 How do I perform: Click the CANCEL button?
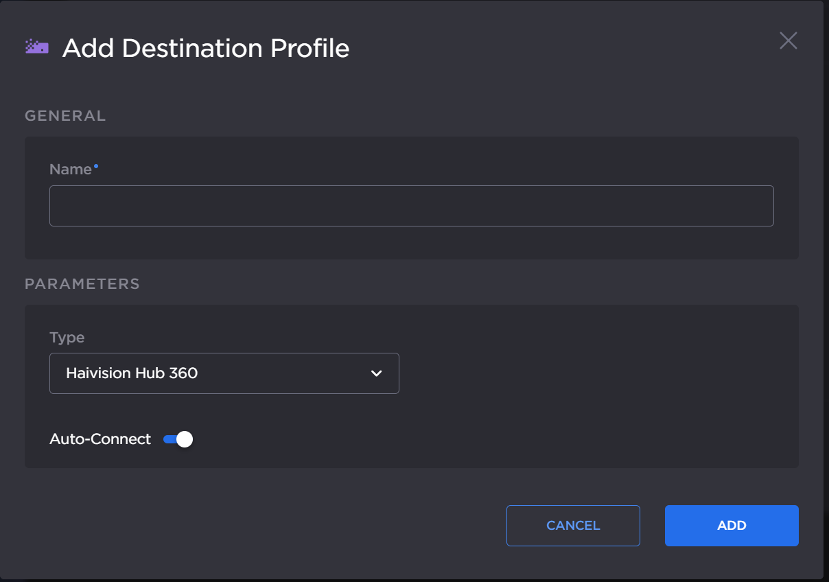click(573, 525)
